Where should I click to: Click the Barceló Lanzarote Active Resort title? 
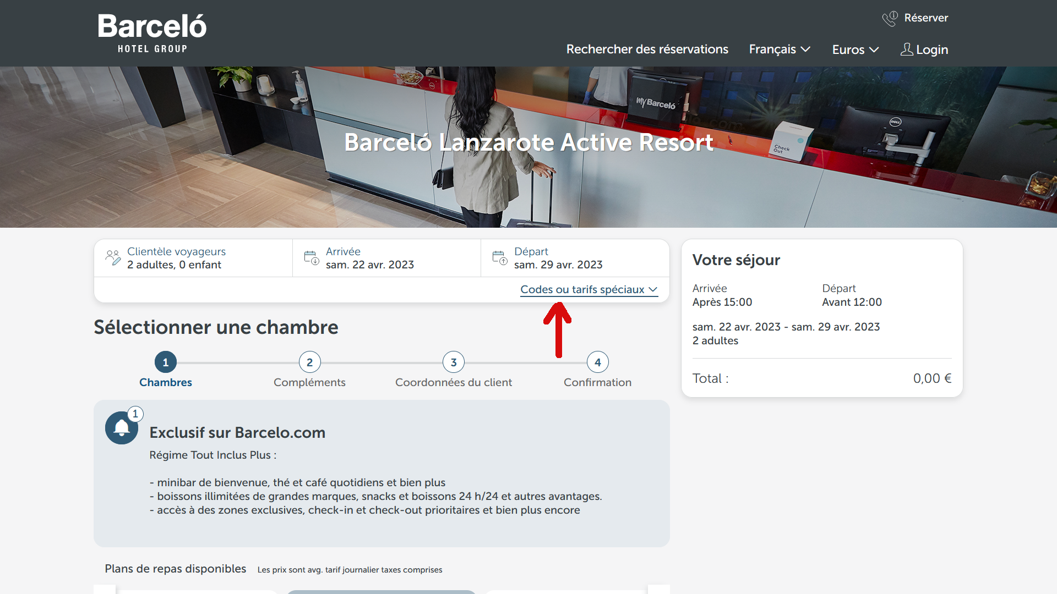pyautogui.click(x=528, y=142)
